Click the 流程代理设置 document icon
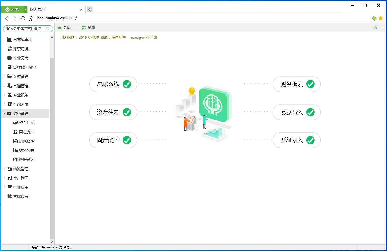The image size is (387, 251). point(10,67)
